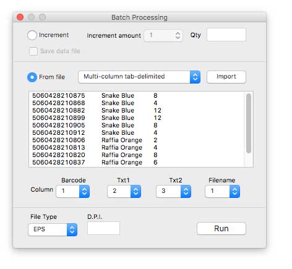Click into the Qty input field
Screen dimensions: 292x269
(226, 35)
